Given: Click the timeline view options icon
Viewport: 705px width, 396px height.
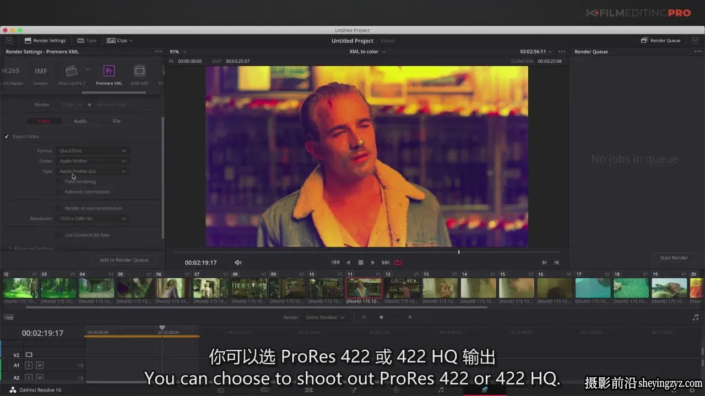Looking at the screenshot, I should 8,317.
